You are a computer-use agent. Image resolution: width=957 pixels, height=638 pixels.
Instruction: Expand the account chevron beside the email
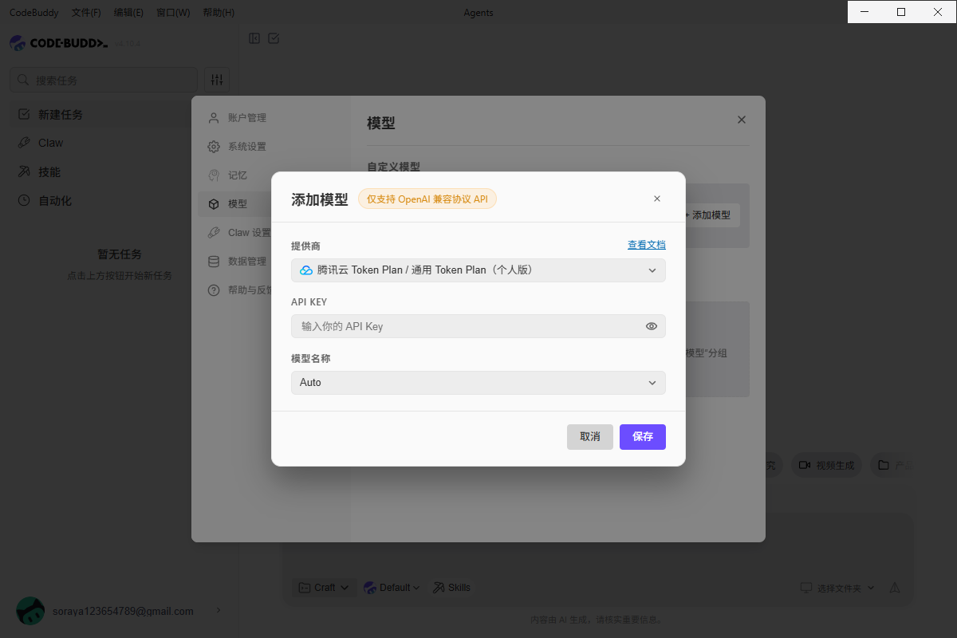point(219,611)
